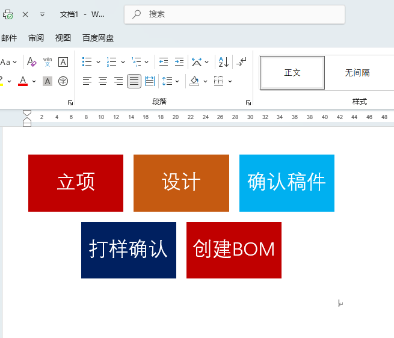
Task: Click the character border icon
Action: click(63, 62)
